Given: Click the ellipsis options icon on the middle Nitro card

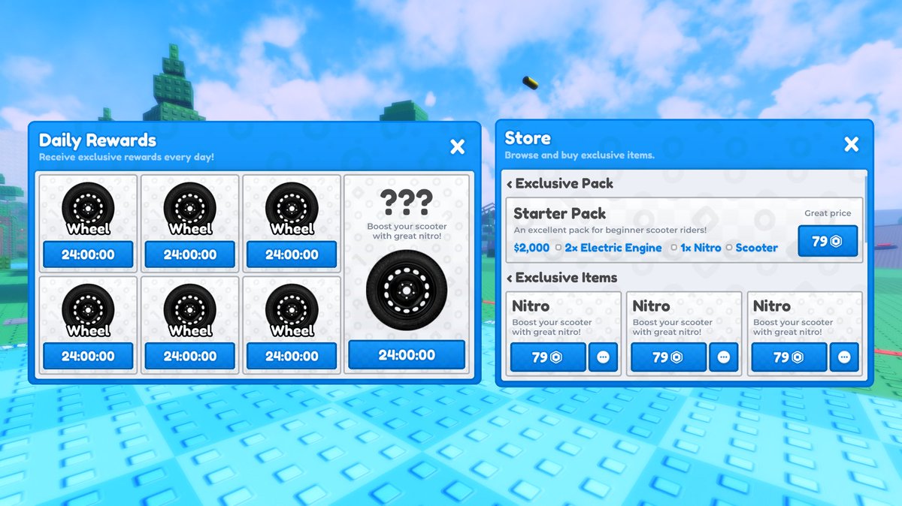Looking at the screenshot, I should [x=724, y=357].
